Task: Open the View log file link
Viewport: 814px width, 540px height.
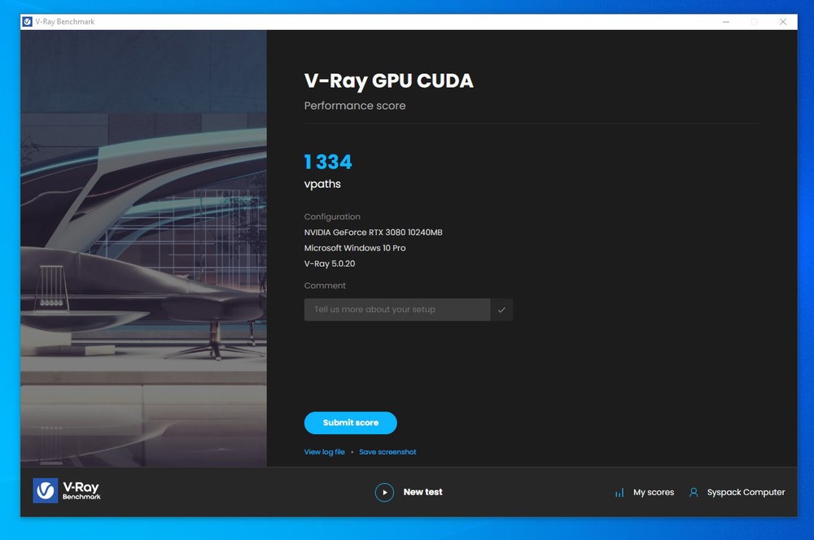Action: point(325,452)
